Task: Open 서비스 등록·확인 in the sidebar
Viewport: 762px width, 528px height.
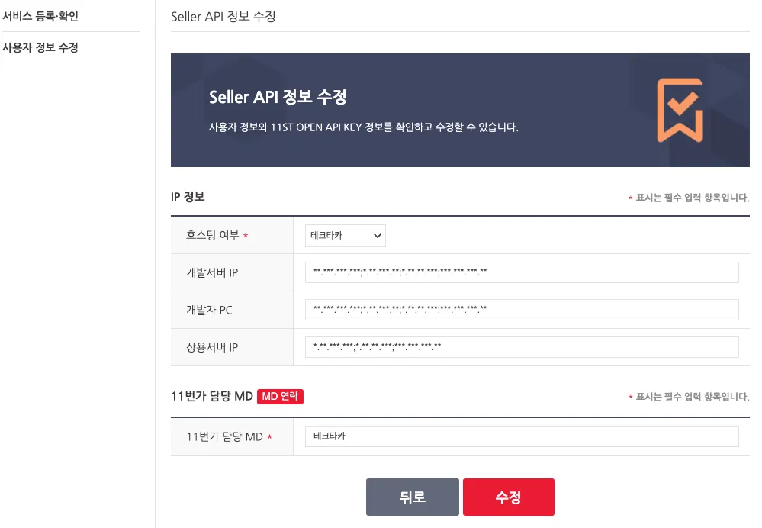Action: pyautogui.click(x=40, y=15)
